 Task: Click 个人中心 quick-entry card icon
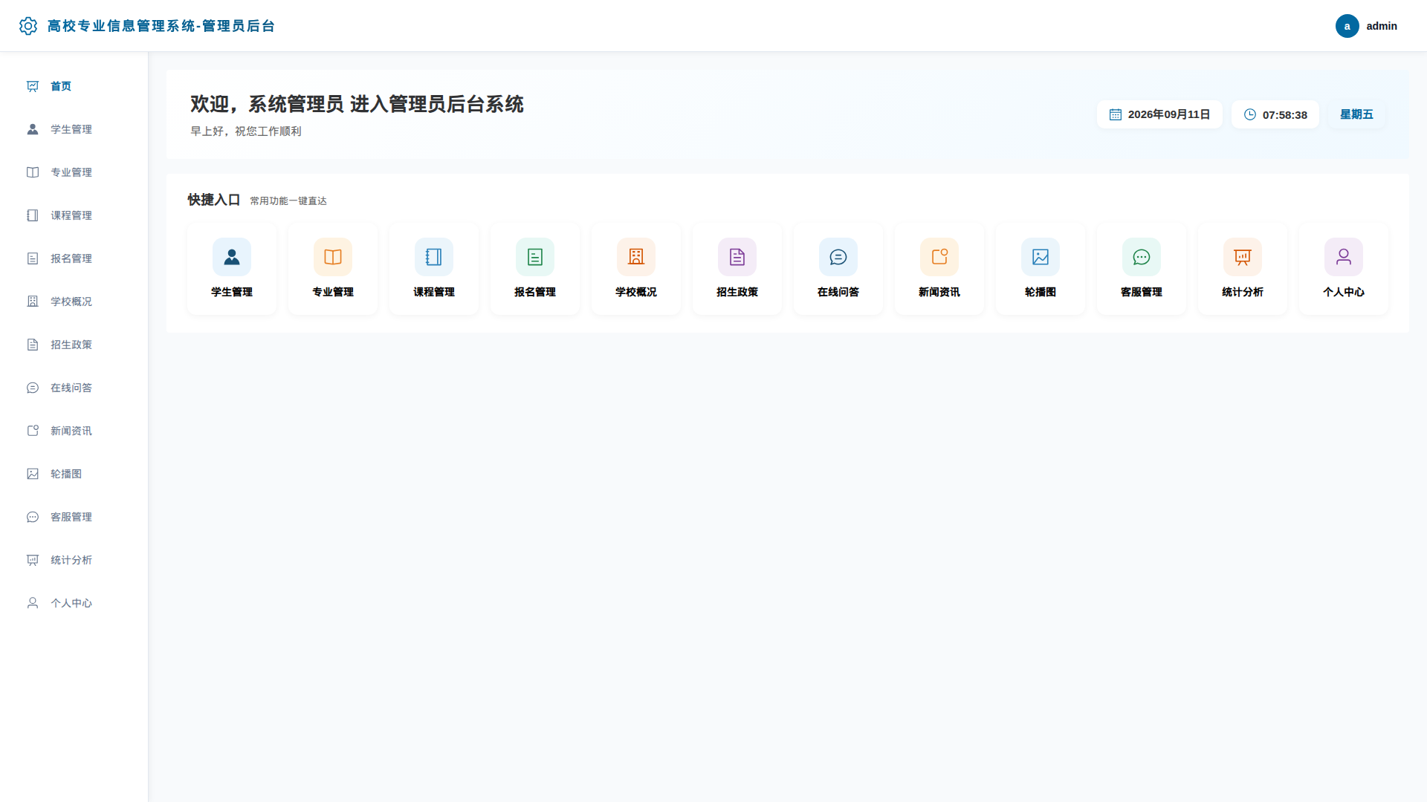[1344, 257]
